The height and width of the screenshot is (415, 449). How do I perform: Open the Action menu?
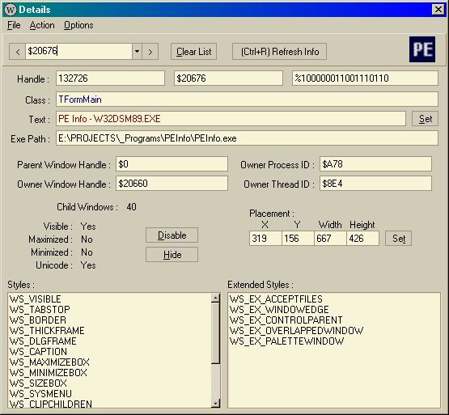42,25
